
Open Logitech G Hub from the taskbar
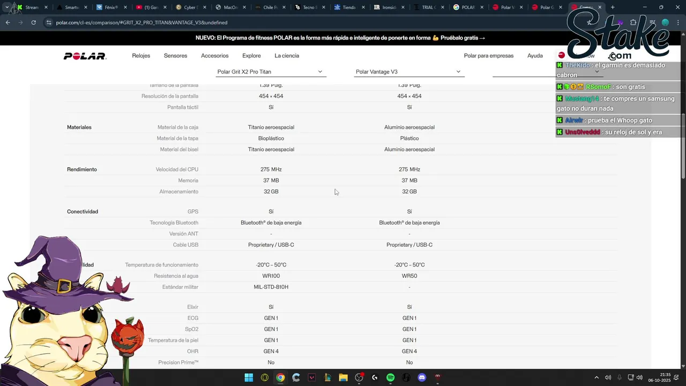(375, 377)
